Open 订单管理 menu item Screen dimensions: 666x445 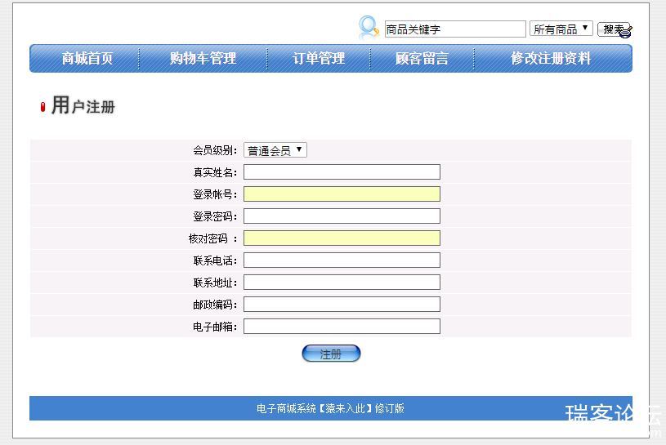pos(319,59)
